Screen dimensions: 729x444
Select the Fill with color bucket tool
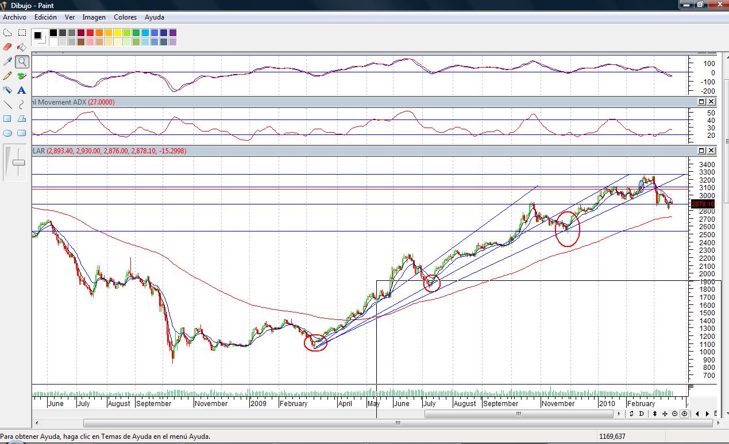pyautogui.click(x=22, y=47)
